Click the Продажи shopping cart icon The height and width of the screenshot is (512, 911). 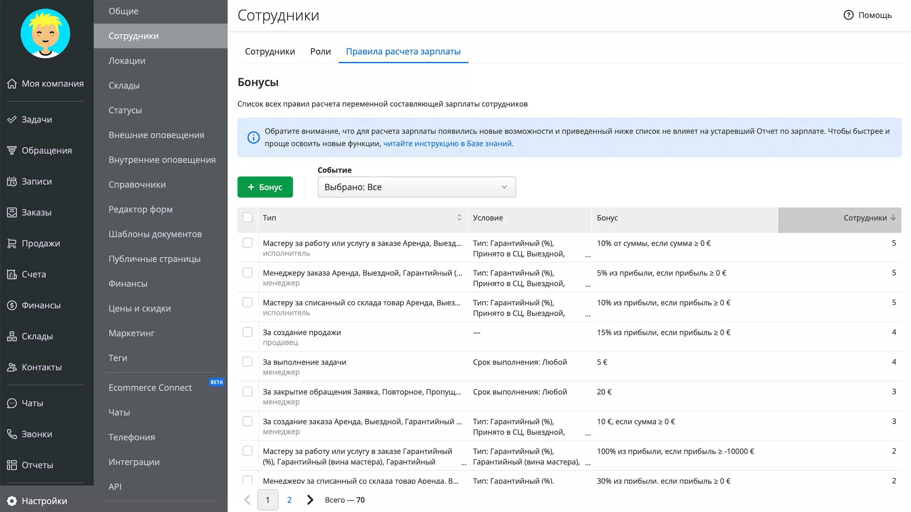click(x=12, y=243)
